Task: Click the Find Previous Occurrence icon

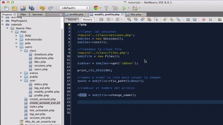Action: point(136,19)
